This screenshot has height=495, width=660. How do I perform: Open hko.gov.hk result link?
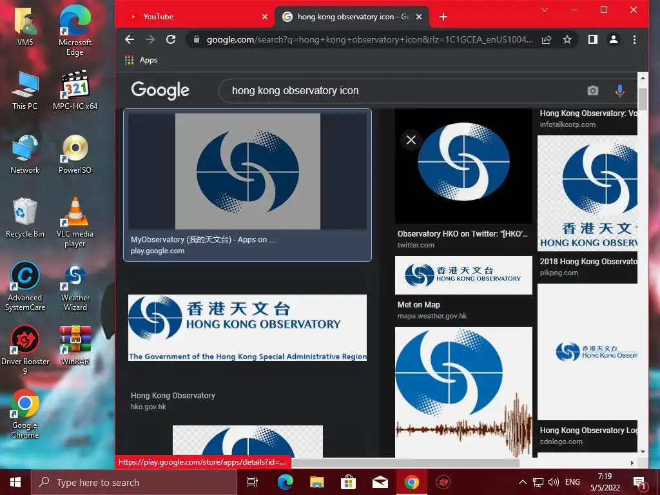148,407
